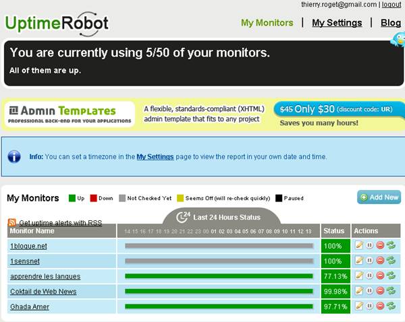The width and height of the screenshot is (405, 322).
Task: Refresh apprendre les langues monitor stats
Action: 391,276
